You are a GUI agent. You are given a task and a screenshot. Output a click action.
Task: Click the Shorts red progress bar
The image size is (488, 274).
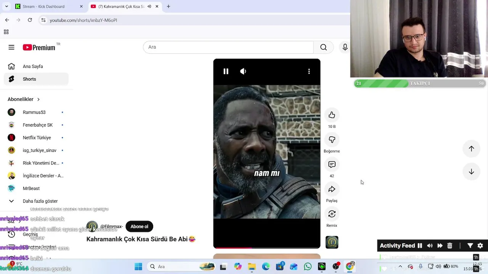coord(266,248)
